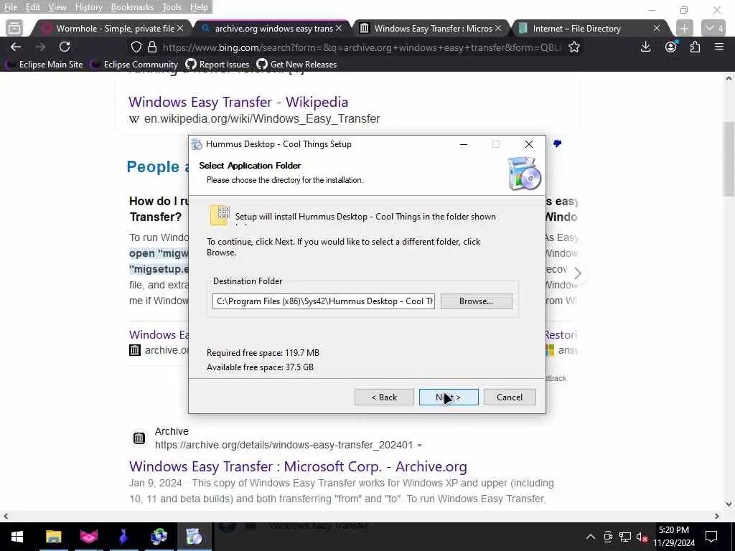Open the purple taskbar app icon
This screenshot has width=735, height=551.
(x=123, y=537)
